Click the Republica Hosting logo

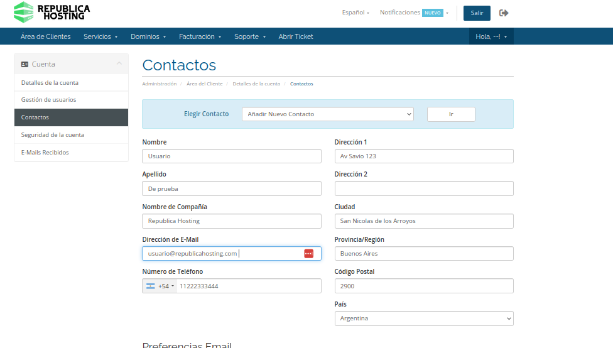(52, 11)
